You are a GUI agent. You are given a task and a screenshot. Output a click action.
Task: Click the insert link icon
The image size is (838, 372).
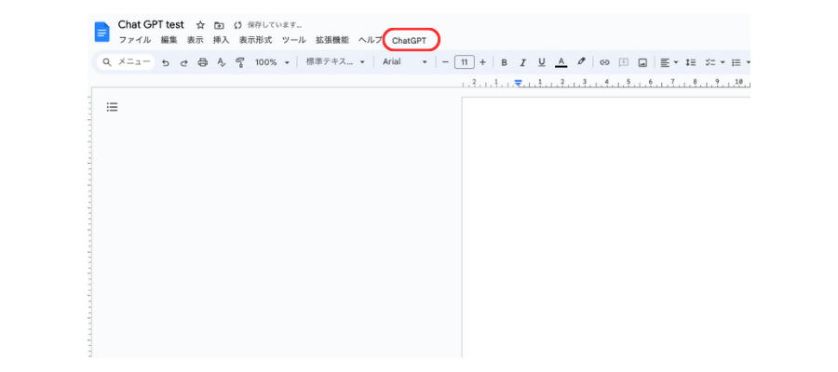[x=604, y=62]
